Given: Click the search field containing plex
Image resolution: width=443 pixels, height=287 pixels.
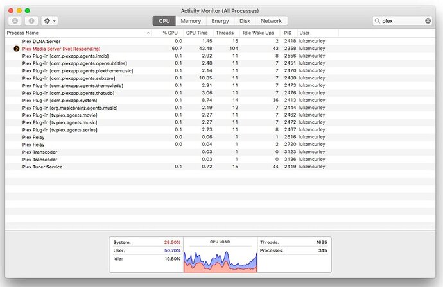Looking at the screenshot, I should pyautogui.click(x=403, y=21).
